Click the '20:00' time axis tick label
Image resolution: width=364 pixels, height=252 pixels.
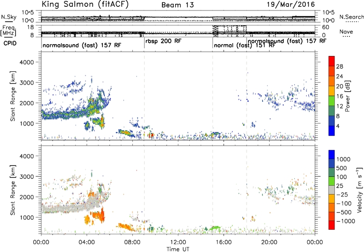click(269, 242)
